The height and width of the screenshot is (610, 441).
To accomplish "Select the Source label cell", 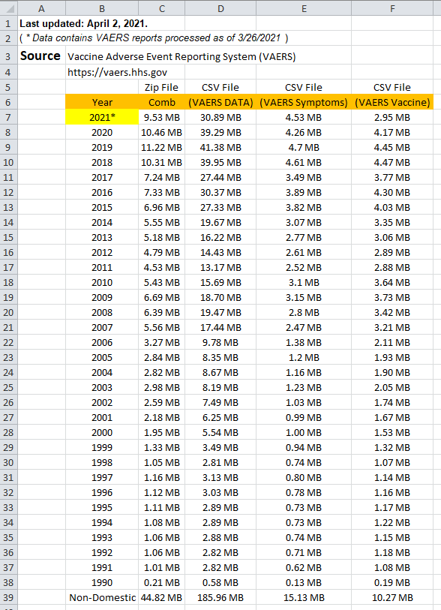I will coord(41,56).
